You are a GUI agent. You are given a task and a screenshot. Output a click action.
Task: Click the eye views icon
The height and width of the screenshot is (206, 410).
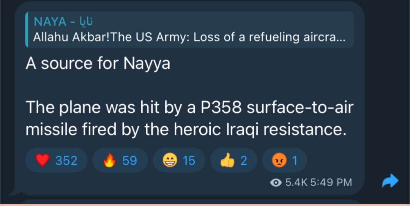(x=276, y=182)
